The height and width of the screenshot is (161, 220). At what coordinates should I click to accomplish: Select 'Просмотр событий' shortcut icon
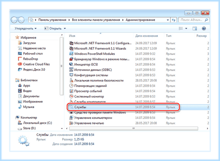[x=71, y=91]
